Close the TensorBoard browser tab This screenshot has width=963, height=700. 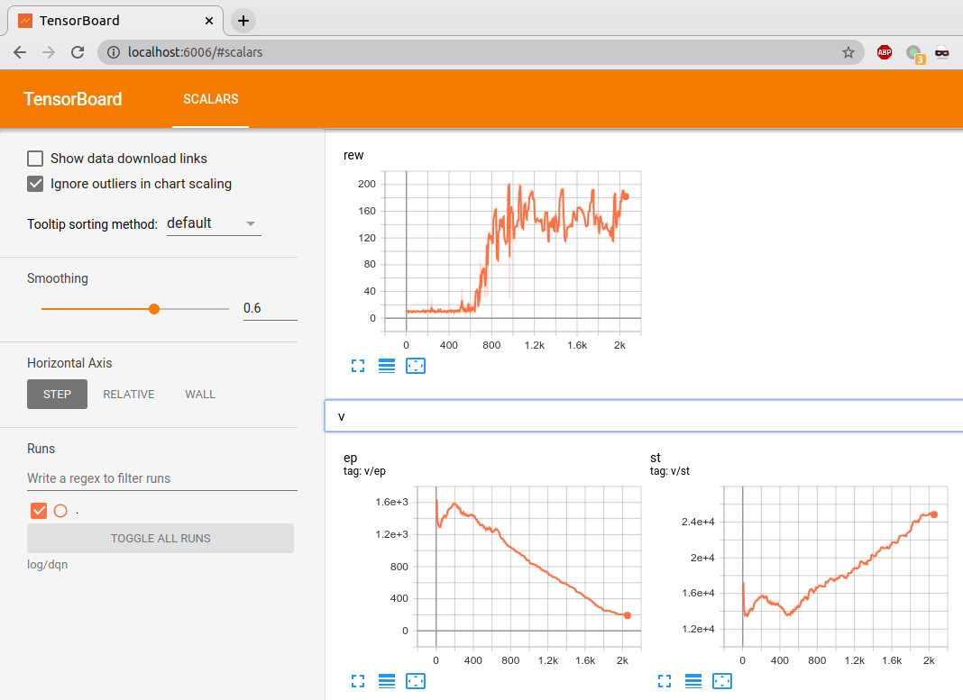pos(209,21)
